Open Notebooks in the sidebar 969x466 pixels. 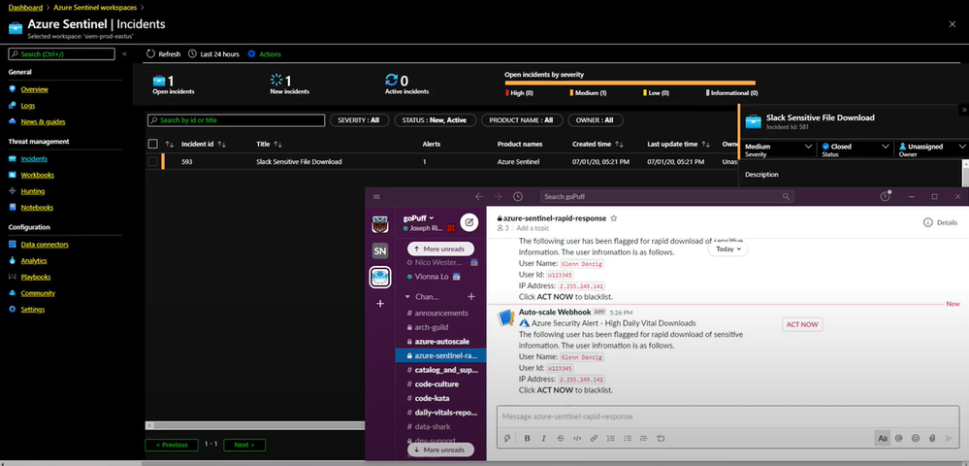point(37,208)
